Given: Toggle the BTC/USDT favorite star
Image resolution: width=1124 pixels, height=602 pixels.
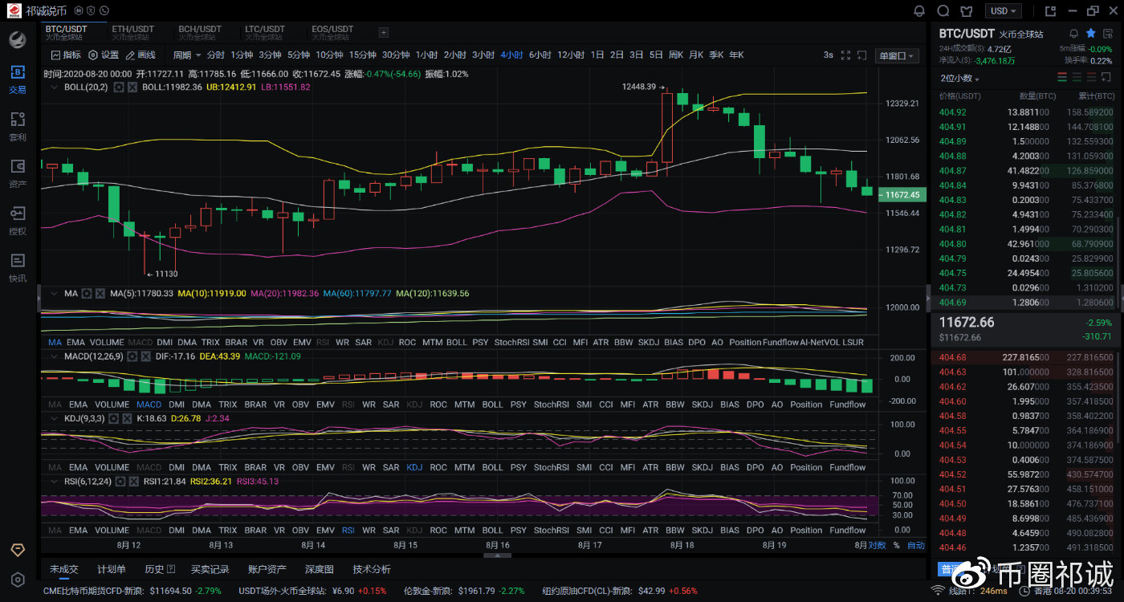Looking at the screenshot, I should click(x=1090, y=34).
